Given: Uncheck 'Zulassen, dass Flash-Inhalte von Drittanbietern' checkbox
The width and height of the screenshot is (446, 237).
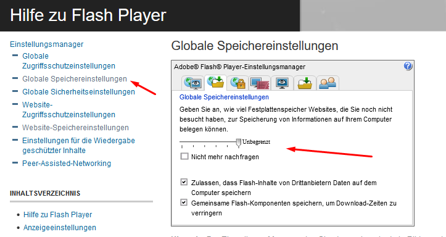Looking at the screenshot, I should click(184, 182).
